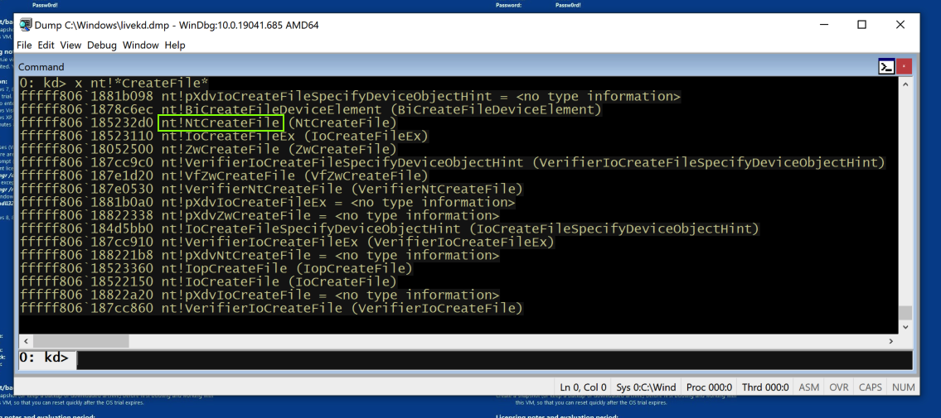Open the Window menu
The width and height of the screenshot is (941, 418).
pos(140,45)
